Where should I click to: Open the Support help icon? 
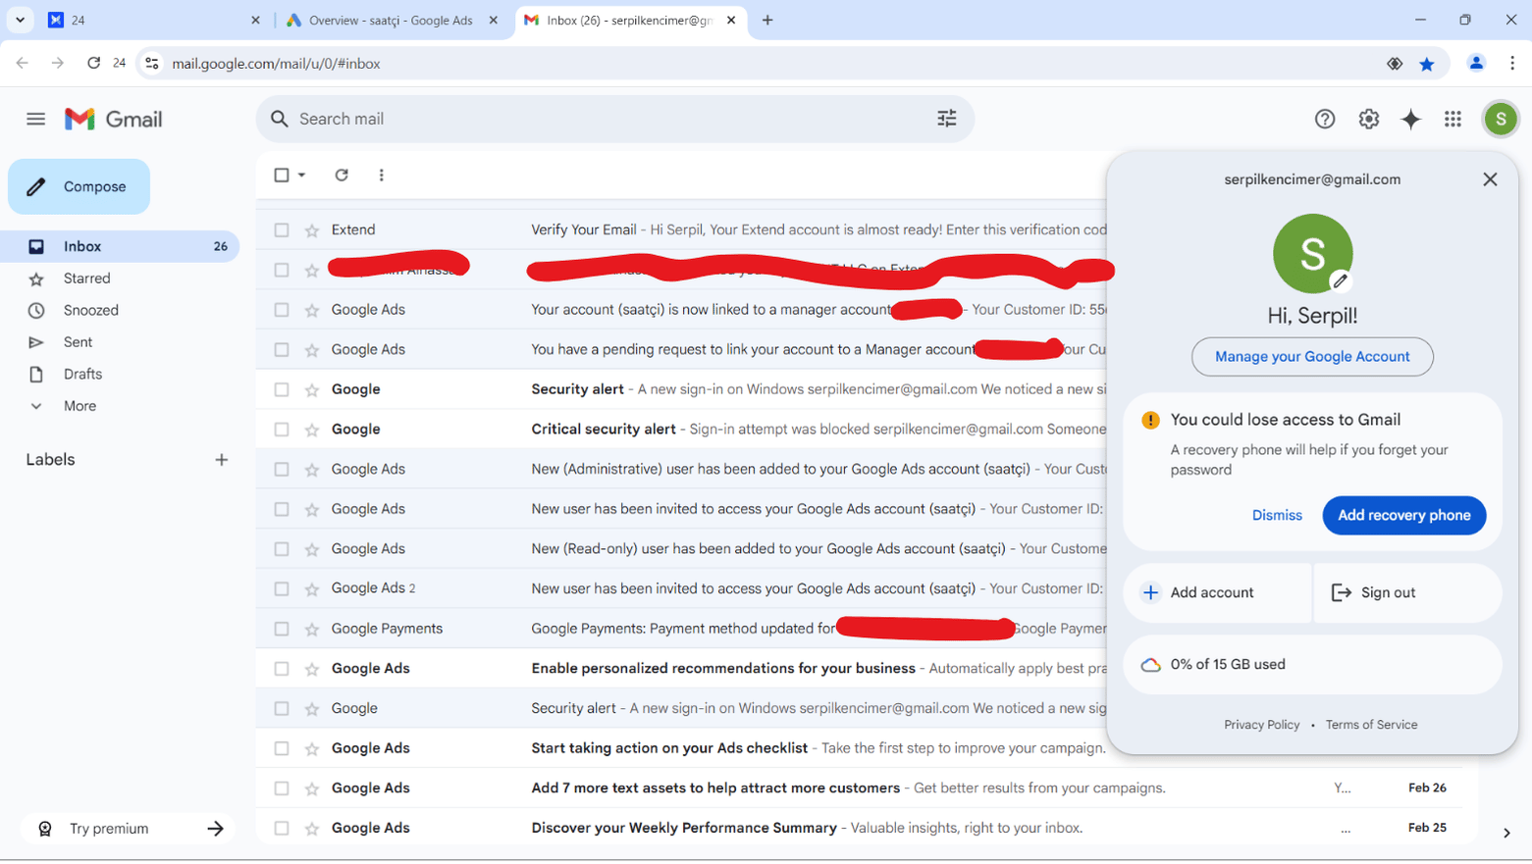click(x=1325, y=119)
